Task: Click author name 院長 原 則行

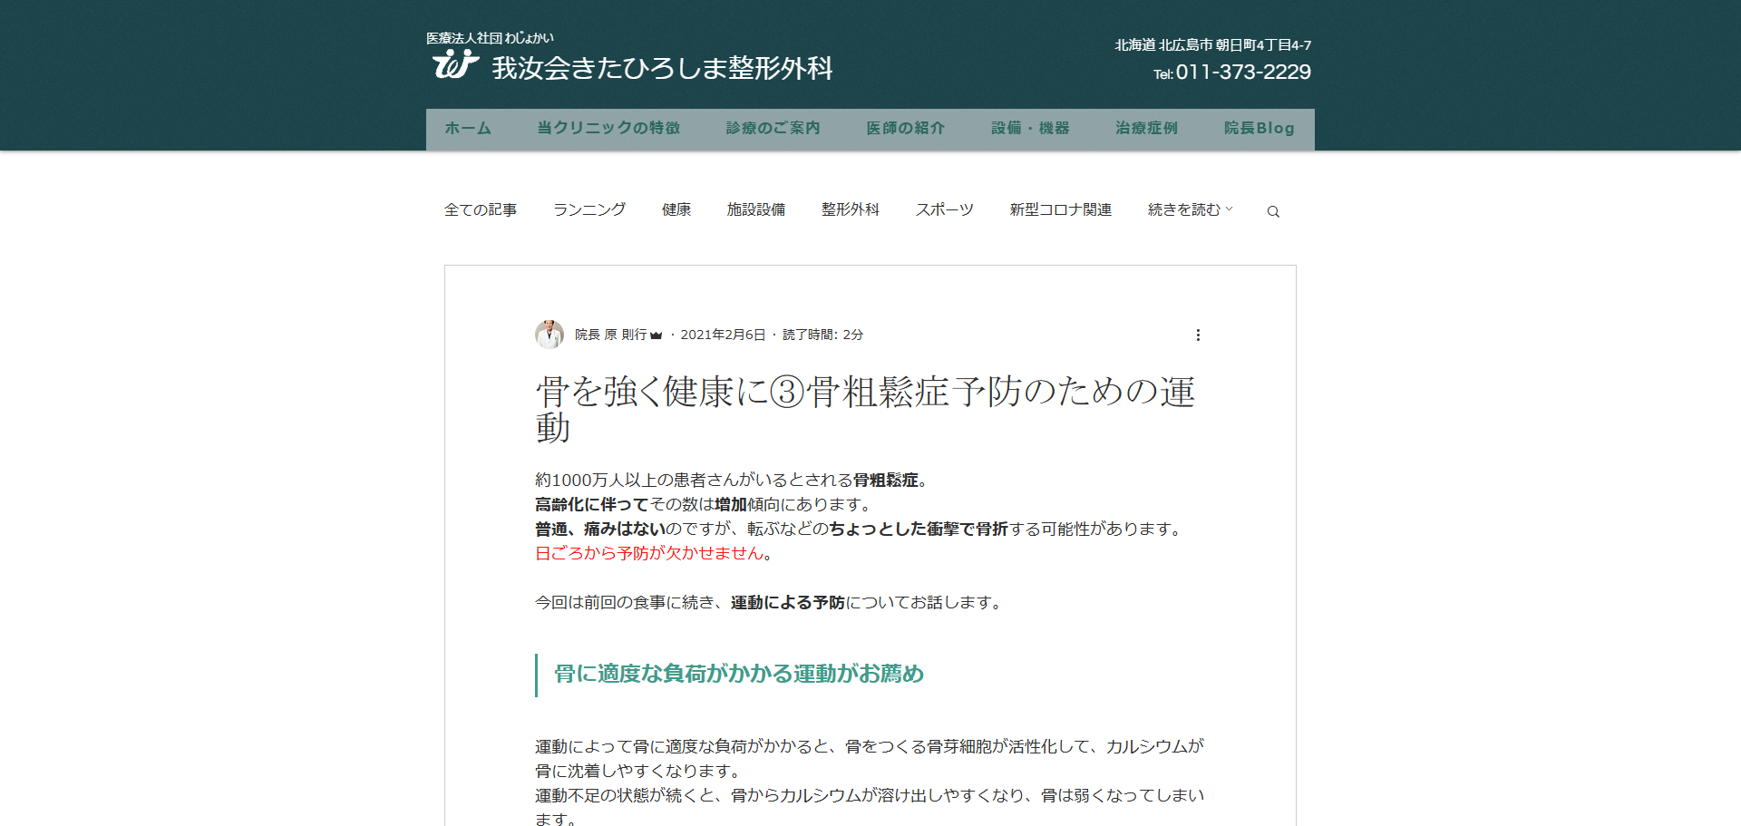Action: click(610, 335)
